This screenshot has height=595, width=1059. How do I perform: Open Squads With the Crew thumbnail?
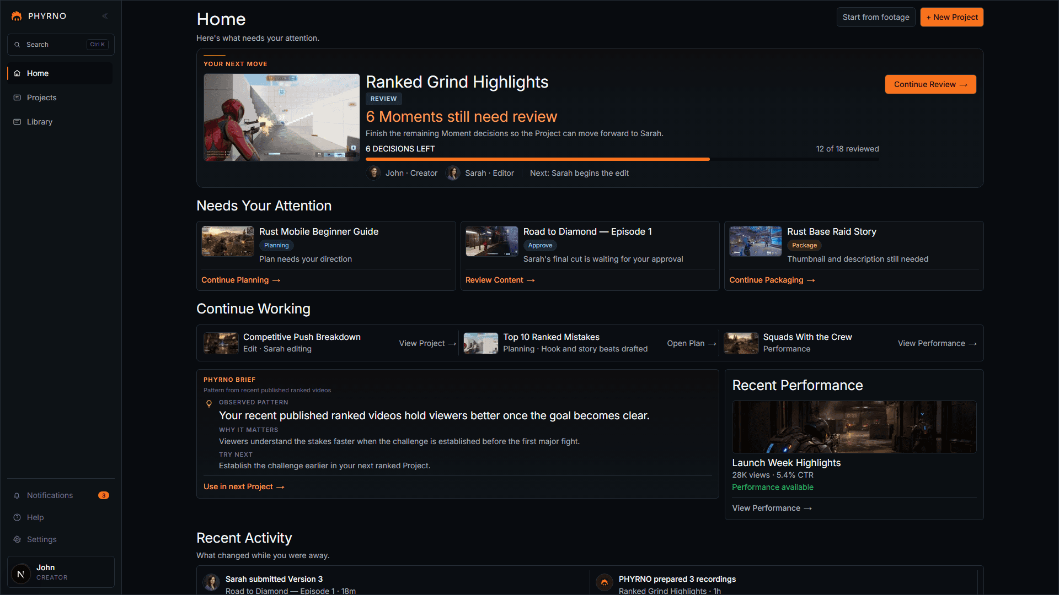pyautogui.click(x=741, y=343)
